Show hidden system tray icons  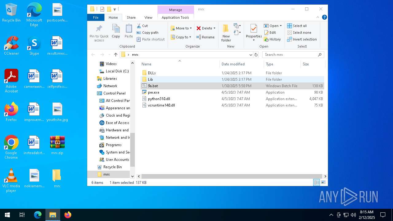(x=331, y=215)
